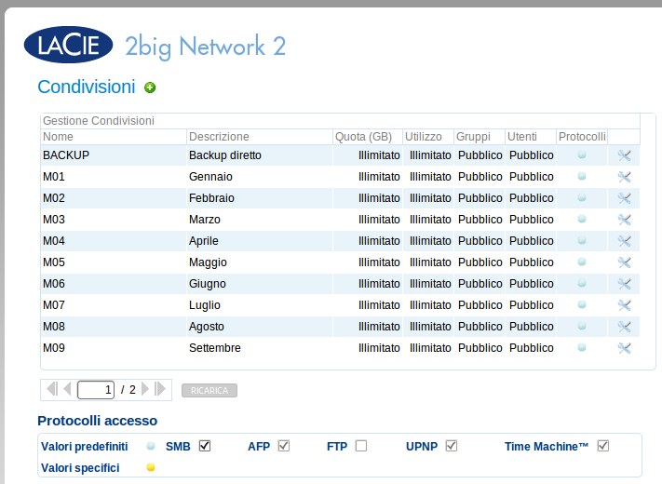Click protocol status dot for M01
The image size is (662, 484).
582,176
